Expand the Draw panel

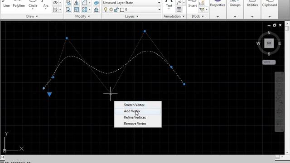32,16
